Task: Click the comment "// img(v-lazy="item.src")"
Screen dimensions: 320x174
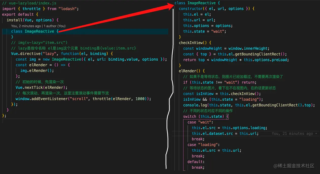Action: (x=39, y=43)
